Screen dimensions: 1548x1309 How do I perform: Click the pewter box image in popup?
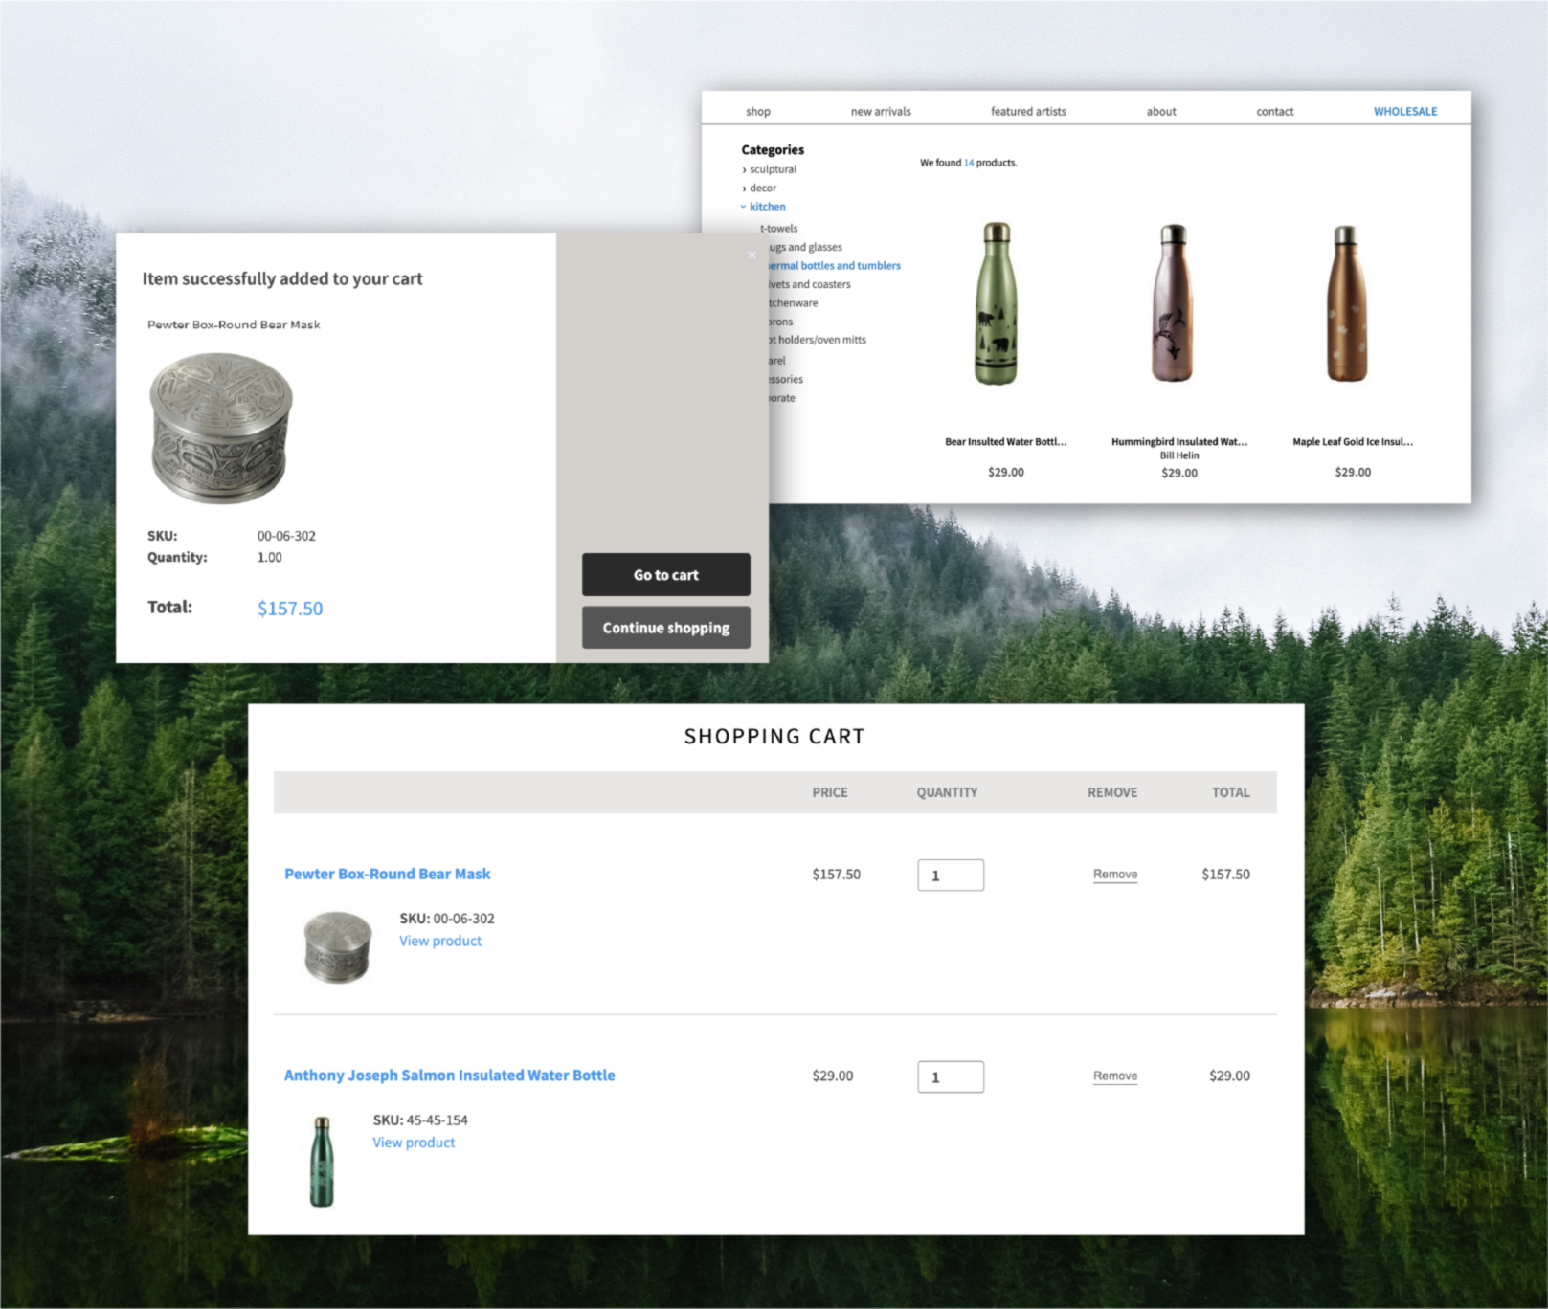[221, 428]
